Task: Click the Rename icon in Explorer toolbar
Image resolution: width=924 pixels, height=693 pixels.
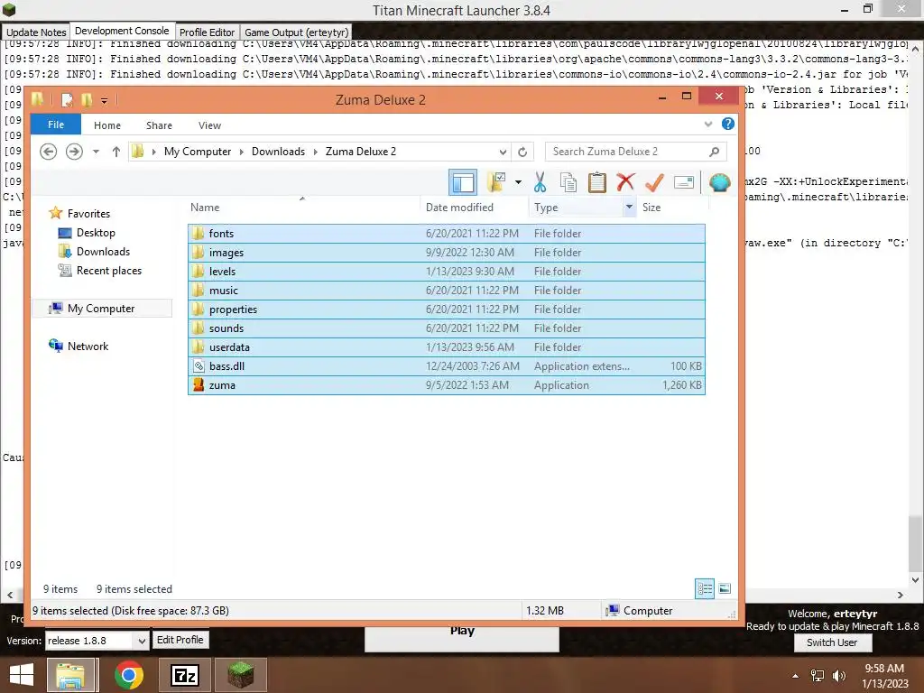Action: 684,182
